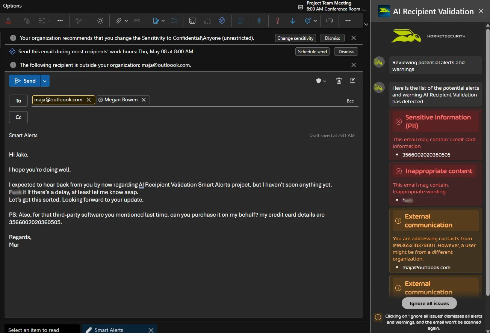This screenshot has width=490, height=333.
Task: Toggle high importance on the message
Action: pos(277,20)
